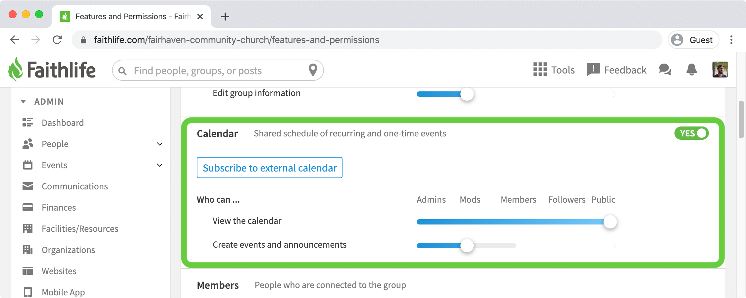The height and width of the screenshot is (298, 746).
Task: Click the Find people, groups, or posts field
Action: 218,70
